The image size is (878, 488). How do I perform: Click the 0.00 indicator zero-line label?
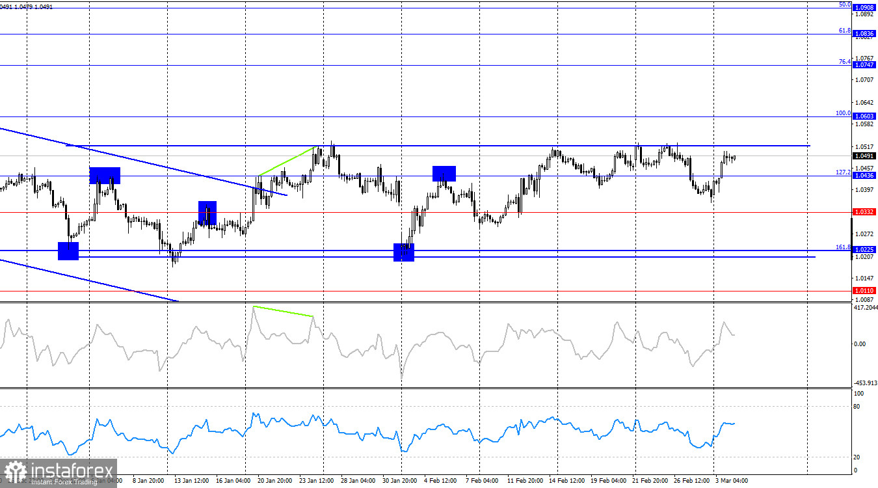pyautogui.click(x=859, y=344)
